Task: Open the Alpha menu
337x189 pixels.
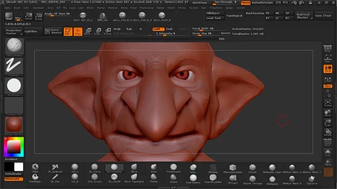Action: point(7,8)
